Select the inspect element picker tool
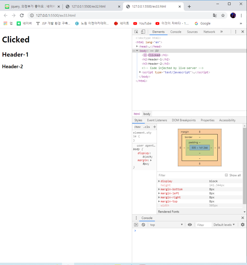Image resolution: width=247 pixels, height=265 pixels. [x=136, y=31]
